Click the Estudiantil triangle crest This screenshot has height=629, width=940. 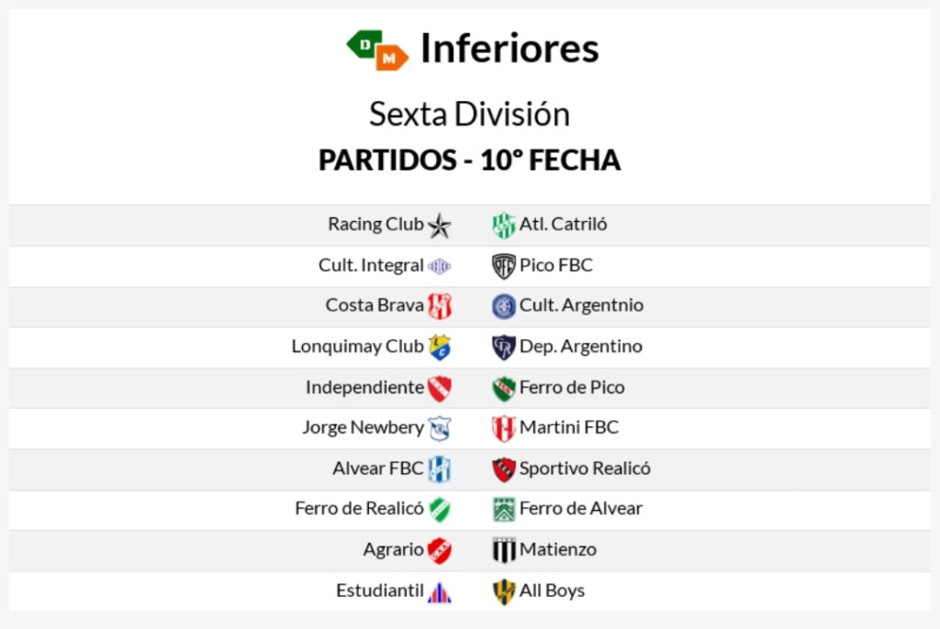[x=440, y=592]
